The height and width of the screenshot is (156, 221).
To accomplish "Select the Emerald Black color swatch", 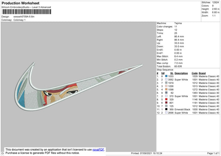I will click(x=166, y=109).
